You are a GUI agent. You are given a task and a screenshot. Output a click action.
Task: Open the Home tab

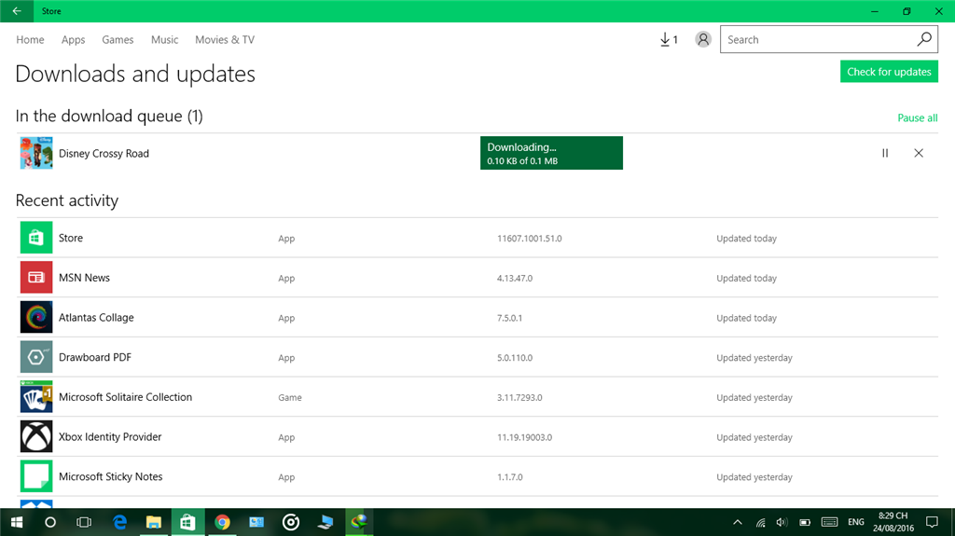point(30,39)
